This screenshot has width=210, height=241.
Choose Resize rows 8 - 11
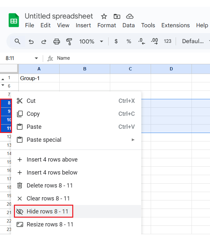pyautogui.click(x=76, y=224)
